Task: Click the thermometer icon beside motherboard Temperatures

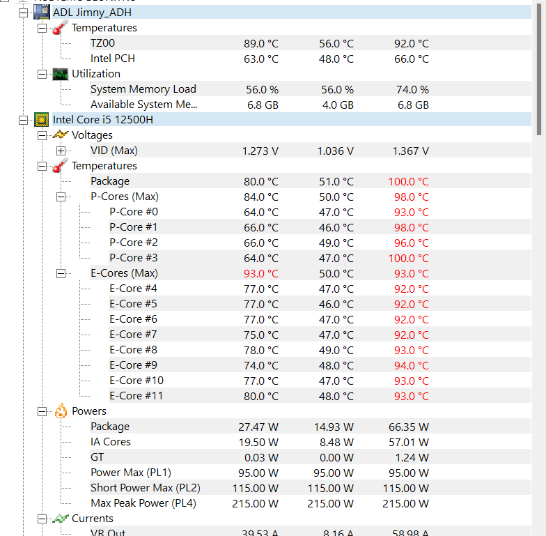Action: (x=60, y=28)
